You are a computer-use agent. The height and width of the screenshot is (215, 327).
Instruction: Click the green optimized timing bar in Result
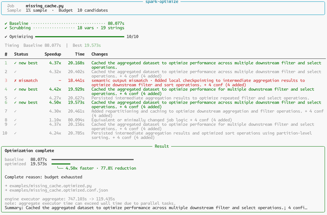point(61,164)
